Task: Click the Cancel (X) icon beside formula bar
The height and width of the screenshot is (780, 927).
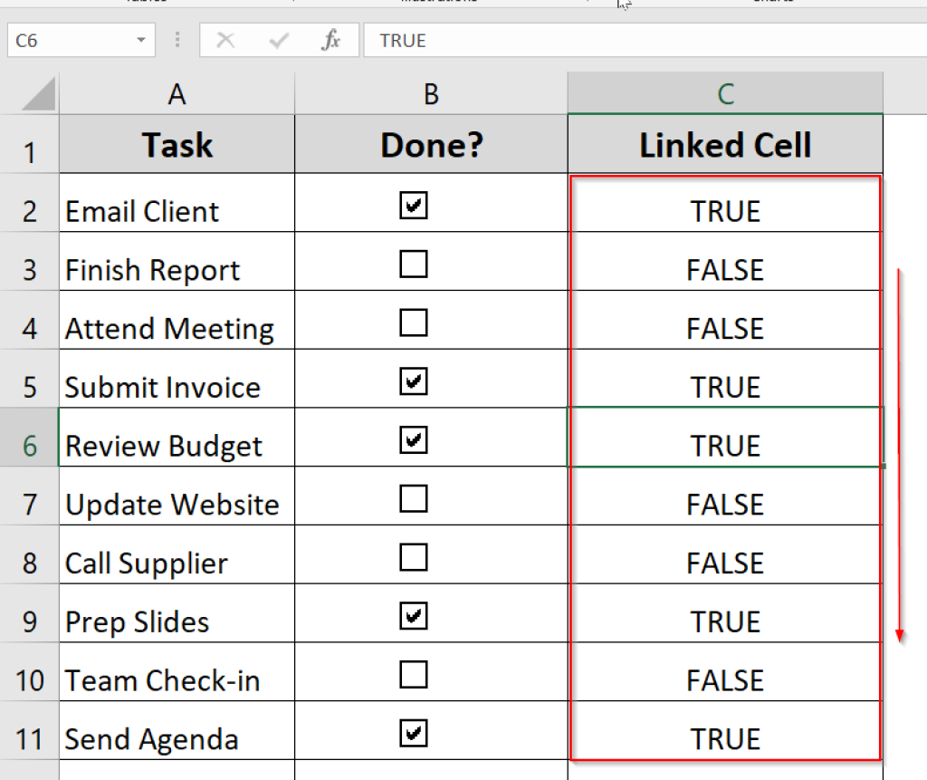Action: (225, 40)
